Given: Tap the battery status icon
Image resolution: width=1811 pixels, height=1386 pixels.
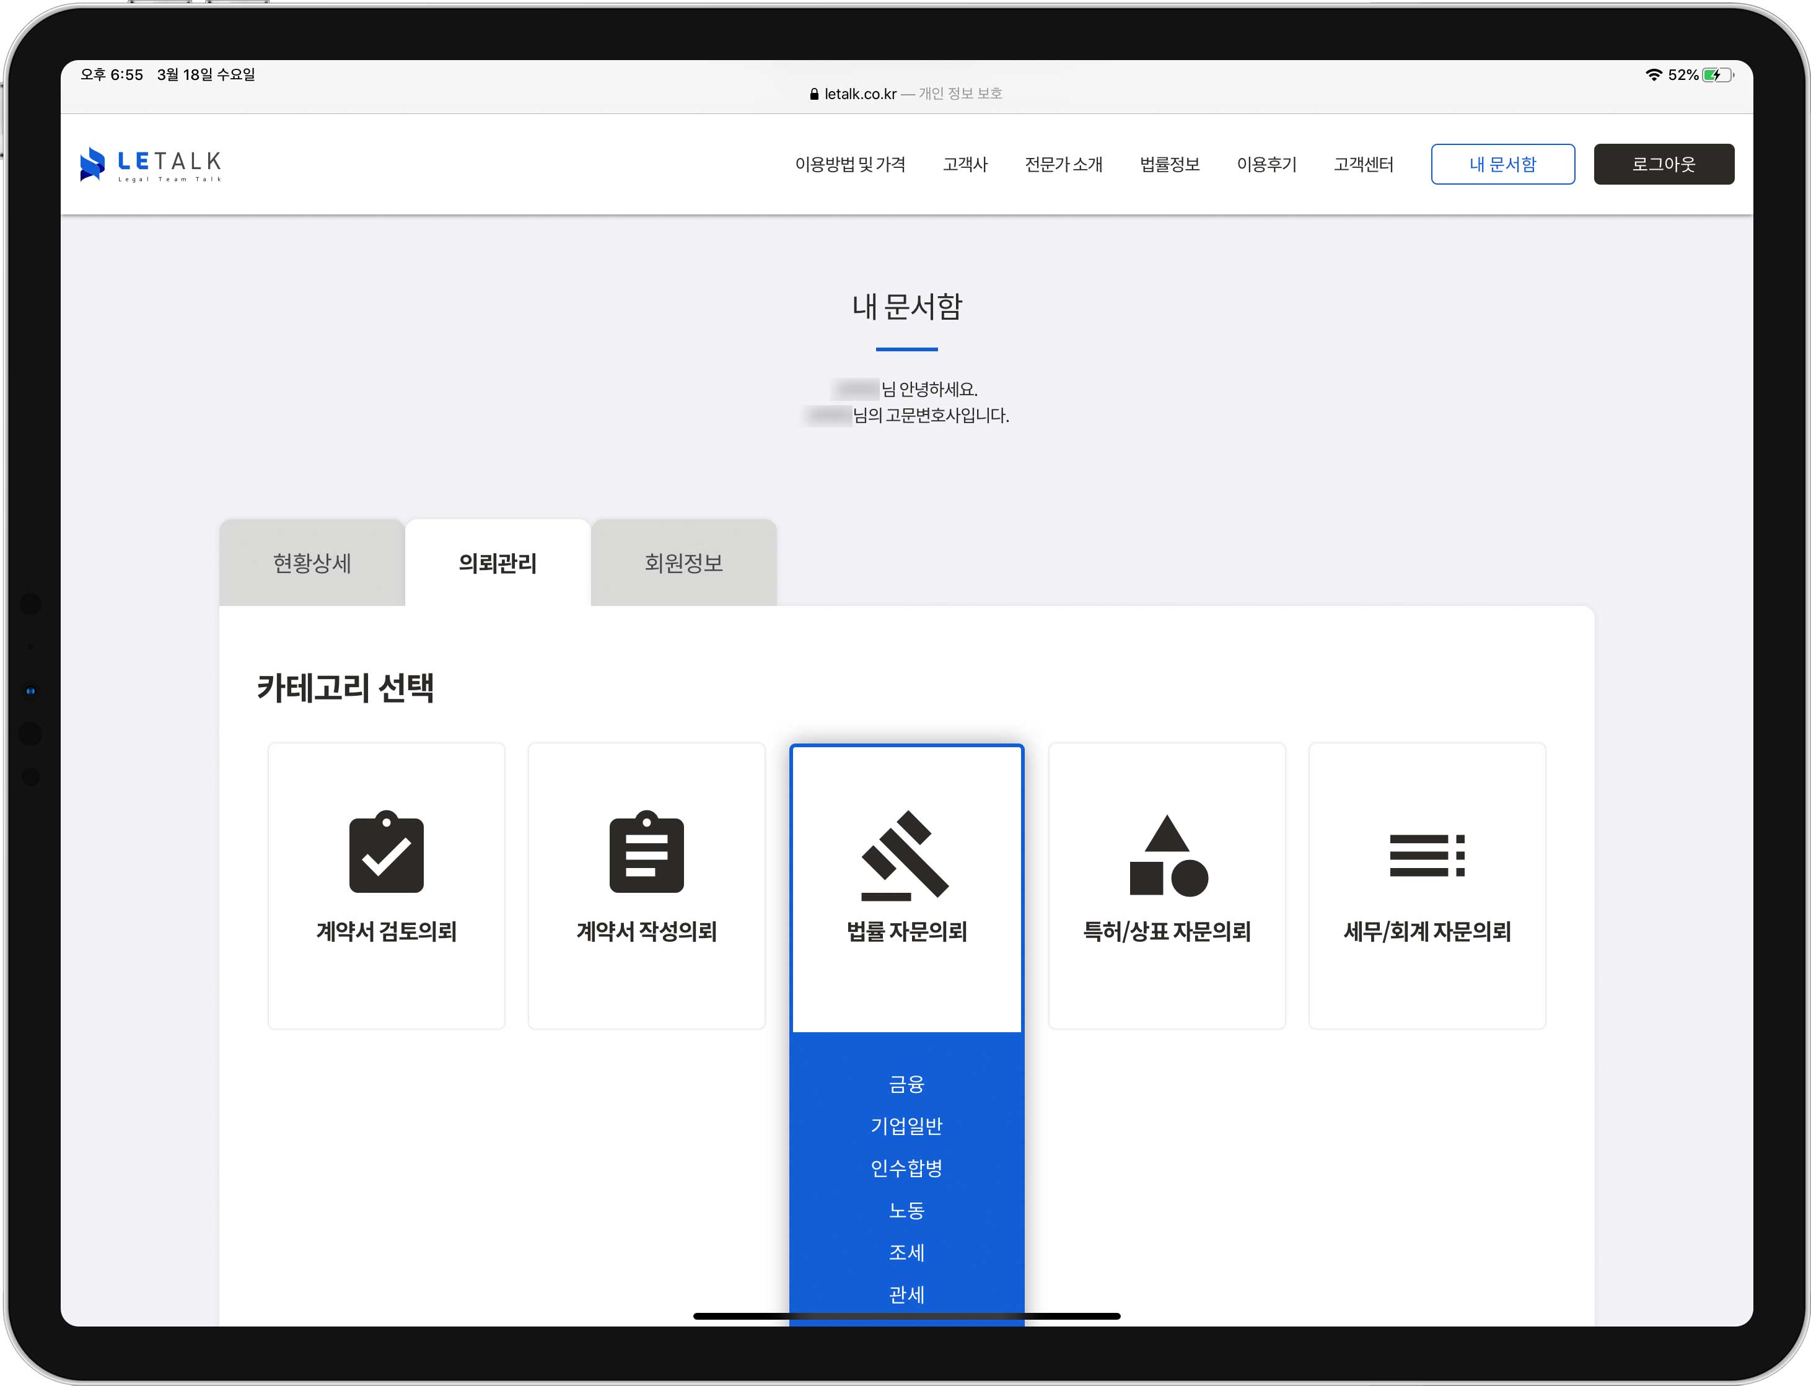Looking at the screenshot, I should point(1717,75).
